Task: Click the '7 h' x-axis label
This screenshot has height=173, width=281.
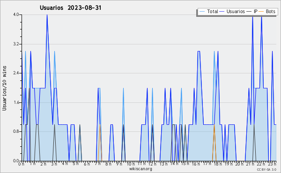Action: (98, 164)
